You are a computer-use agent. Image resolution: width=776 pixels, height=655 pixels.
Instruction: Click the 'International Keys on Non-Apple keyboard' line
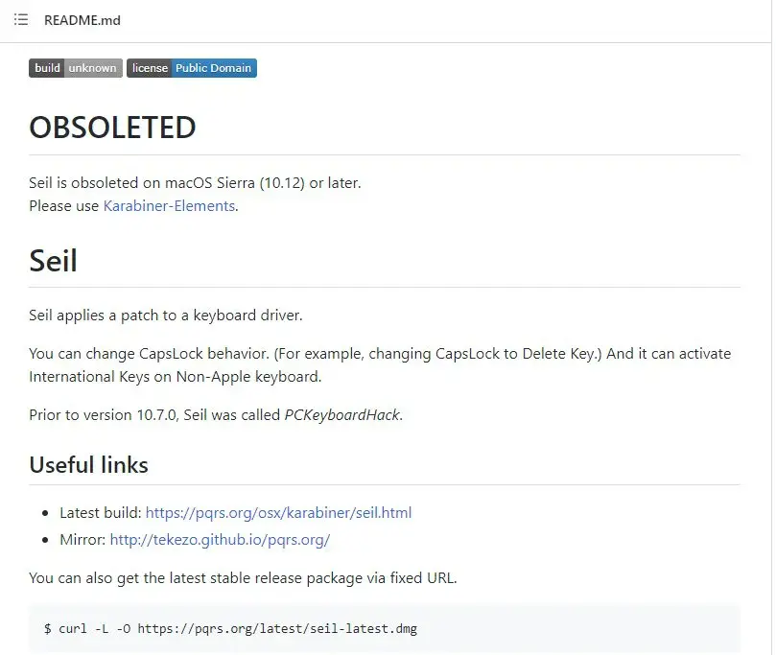[x=176, y=377]
